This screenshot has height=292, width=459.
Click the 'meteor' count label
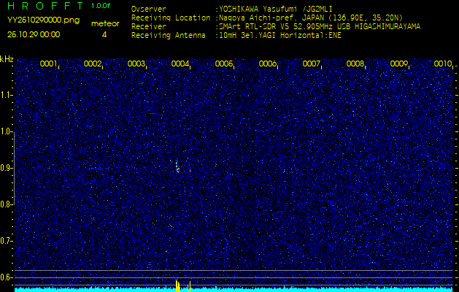[x=105, y=24]
